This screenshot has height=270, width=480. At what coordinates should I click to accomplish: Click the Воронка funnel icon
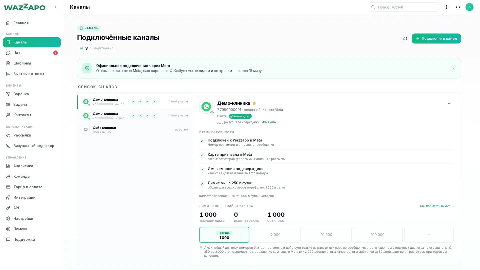point(8,94)
